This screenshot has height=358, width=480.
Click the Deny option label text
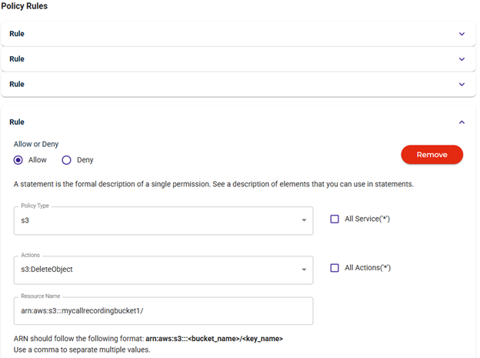pos(85,160)
